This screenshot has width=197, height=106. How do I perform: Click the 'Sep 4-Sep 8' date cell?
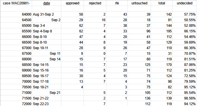(x=47, y=31)
